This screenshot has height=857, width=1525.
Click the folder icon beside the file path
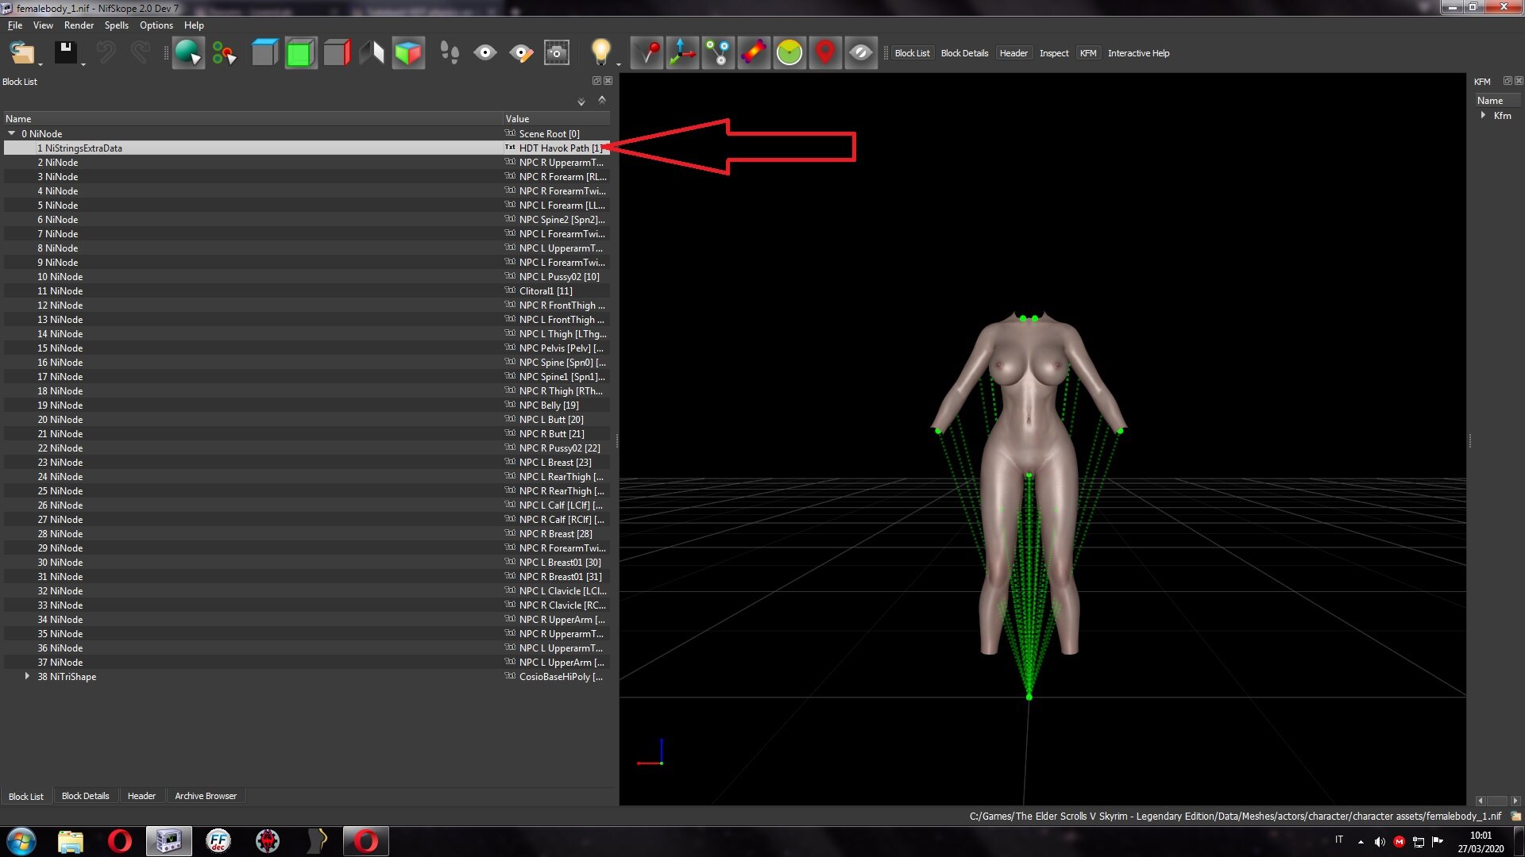click(x=1515, y=816)
